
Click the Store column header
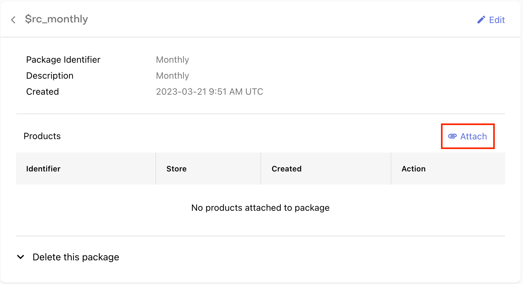176,169
